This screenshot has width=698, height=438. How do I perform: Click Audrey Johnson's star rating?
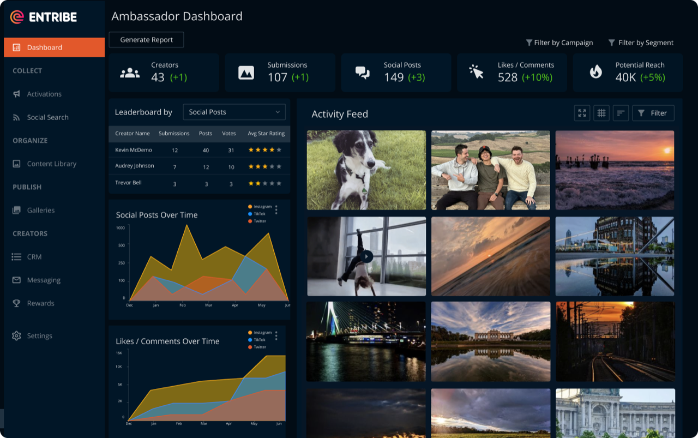[x=265, y=166]
